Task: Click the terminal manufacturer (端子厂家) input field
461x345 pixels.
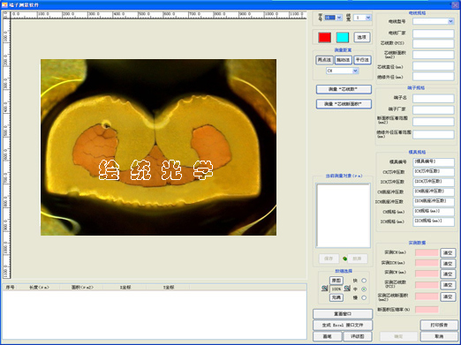Action: click(434, 109)
